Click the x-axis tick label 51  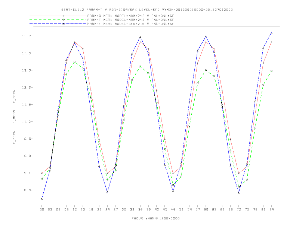[181, 209]
